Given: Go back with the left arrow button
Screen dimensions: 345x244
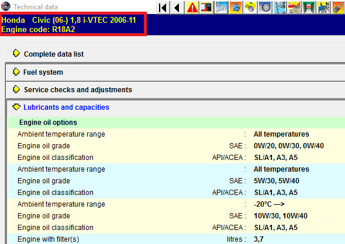Looking at the screenshot, I should (177, 8).
